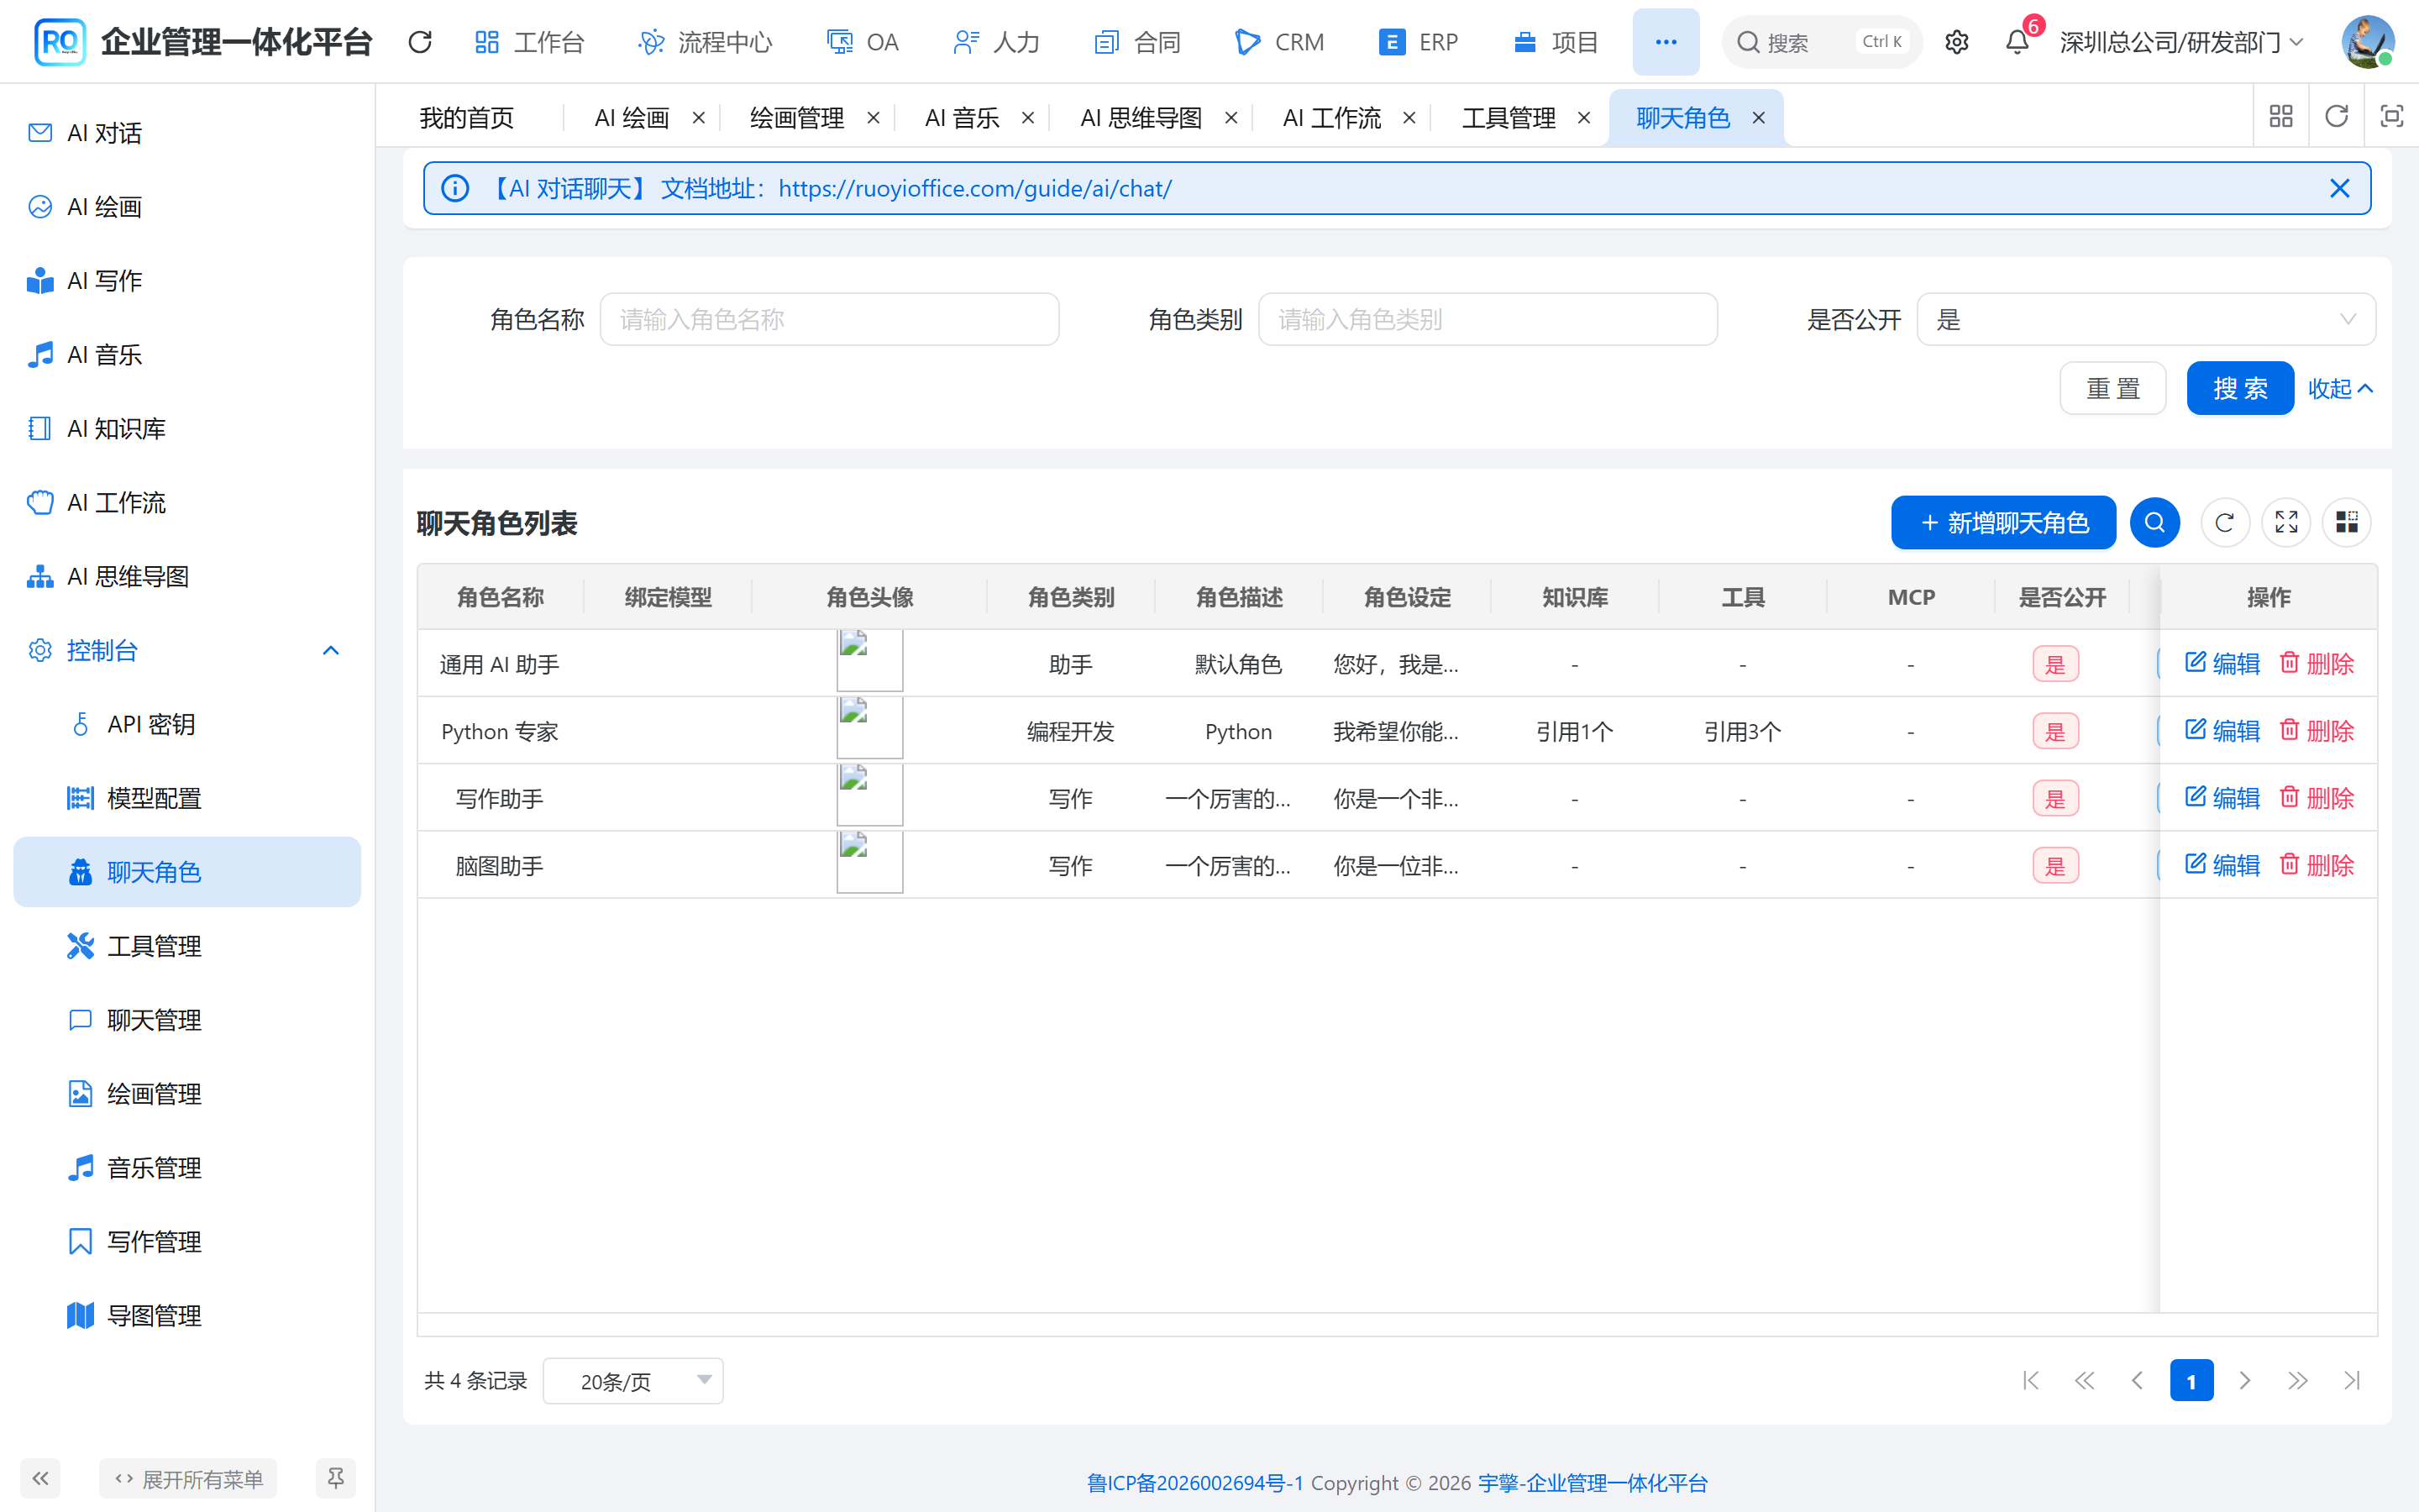The width and height of the screenshot is (2419, 1512).
Task: Click the refresh icon beside the platform title
Action: [x=420, y=42]
